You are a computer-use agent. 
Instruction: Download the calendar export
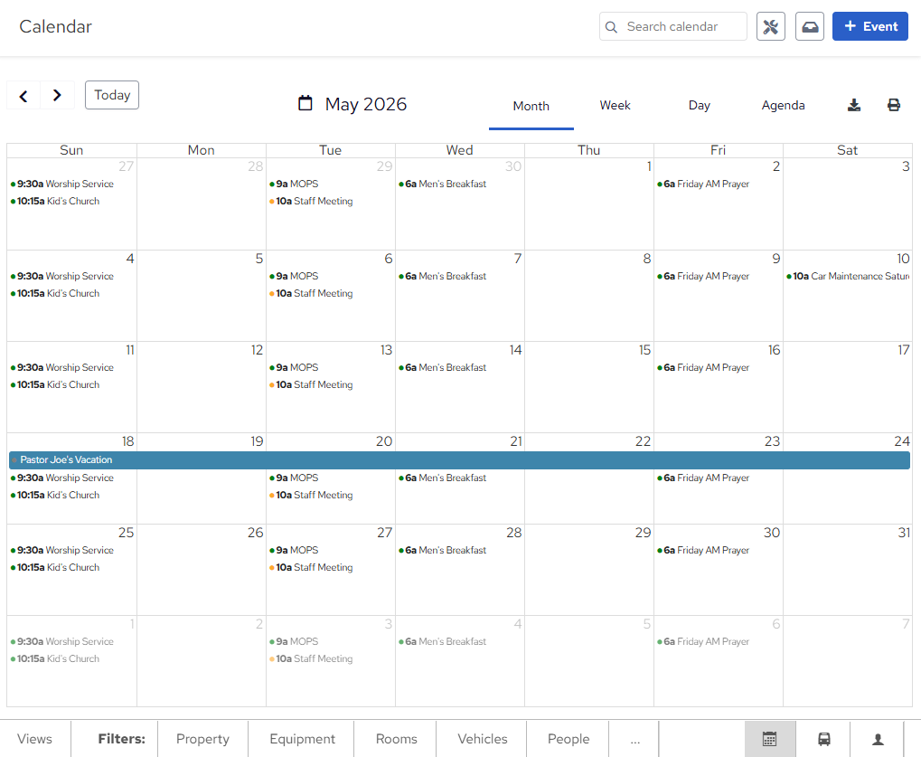tap(853, 105)
